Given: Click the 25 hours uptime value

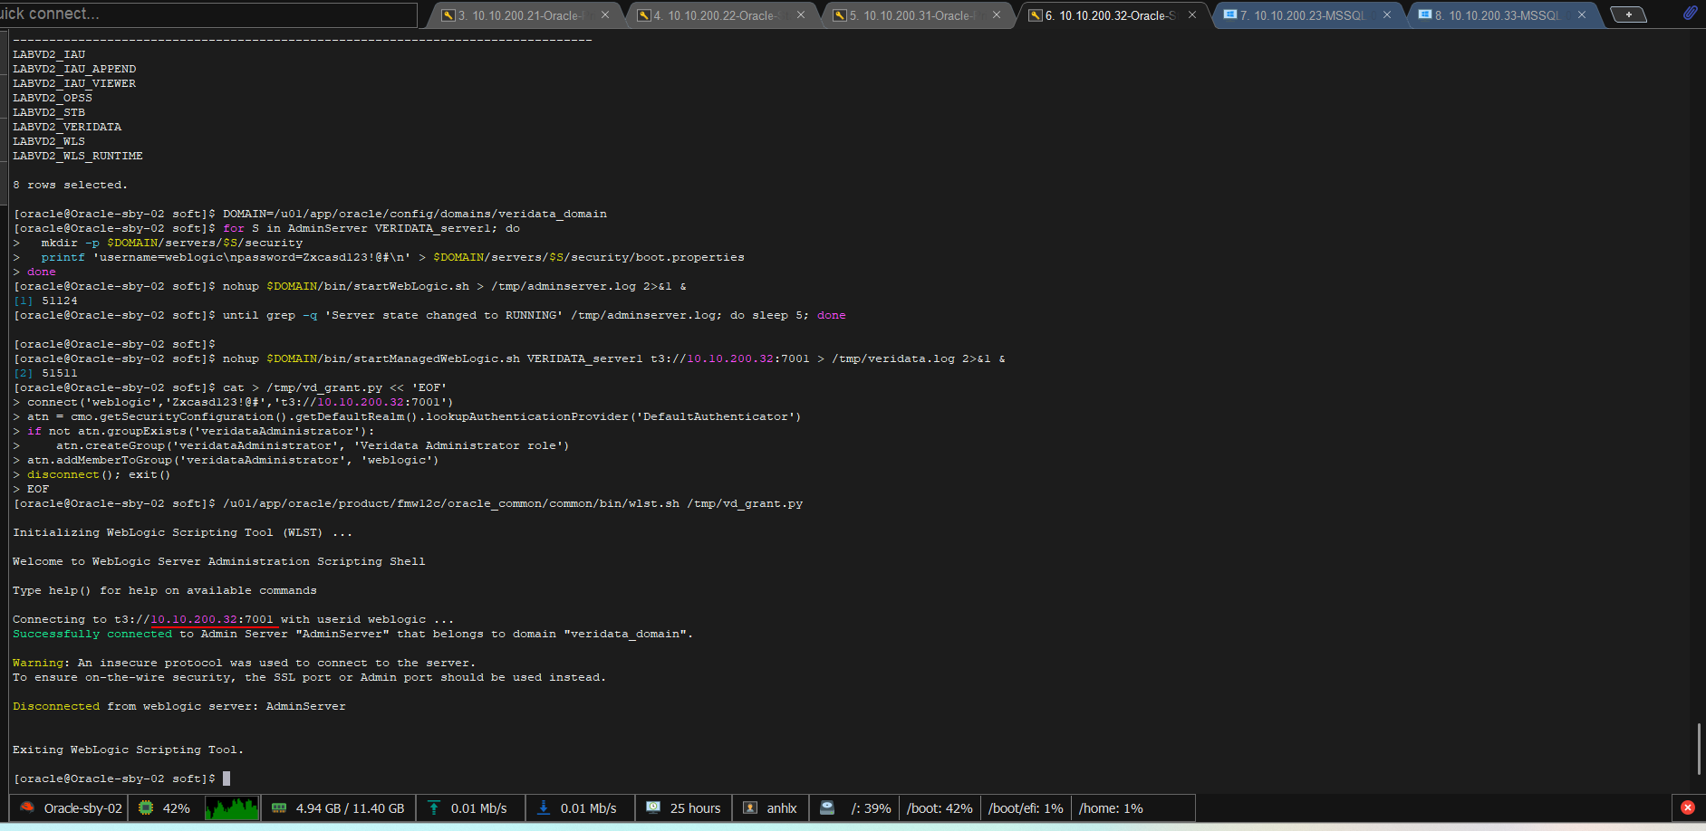Looking at the screenshot, I should coord(695,808).
